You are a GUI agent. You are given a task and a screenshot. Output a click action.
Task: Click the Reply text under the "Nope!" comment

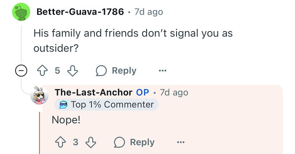[x=142, y=142]
